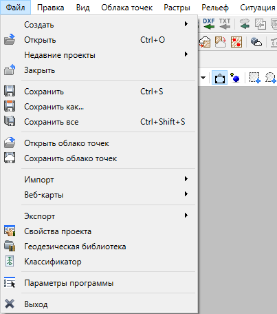Open Геодезическая библиотека from the menu
The image size is (277, 314).
point(100,247)
